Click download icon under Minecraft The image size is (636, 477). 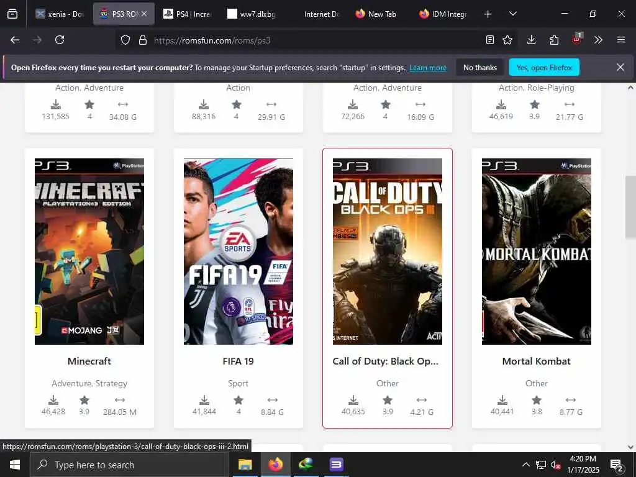pyautogui.click(x=53, y=401)
